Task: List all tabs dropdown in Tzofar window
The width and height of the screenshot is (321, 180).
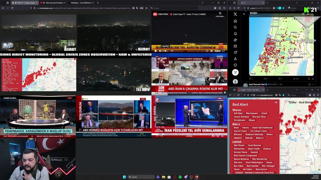Action: pos(296,90)
